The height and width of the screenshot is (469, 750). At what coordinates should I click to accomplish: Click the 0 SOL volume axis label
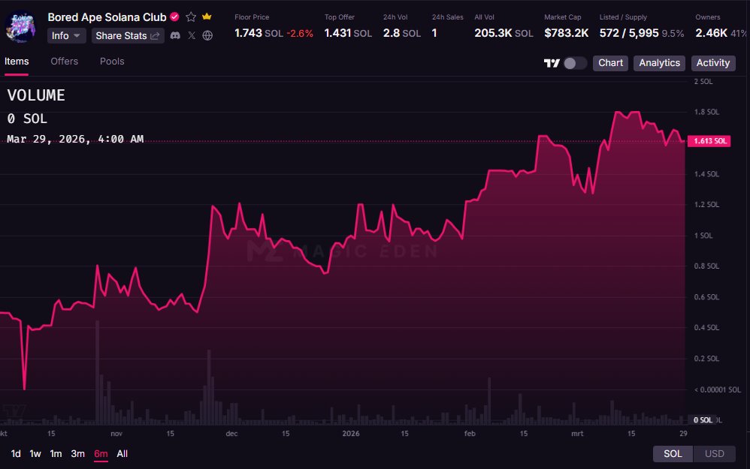(x=703, y=420)
